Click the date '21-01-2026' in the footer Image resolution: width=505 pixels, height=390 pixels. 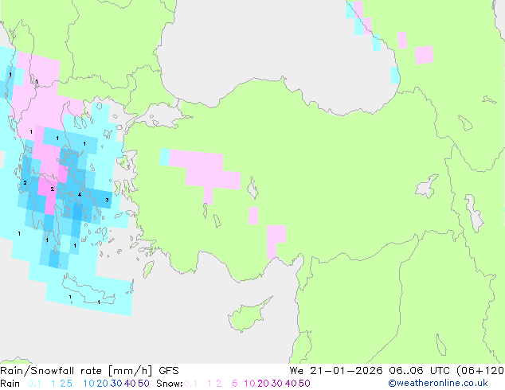(346, 371)
